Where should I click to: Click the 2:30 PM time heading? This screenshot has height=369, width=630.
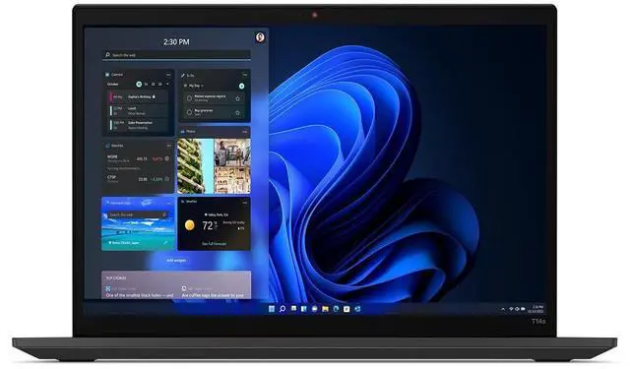176,41
